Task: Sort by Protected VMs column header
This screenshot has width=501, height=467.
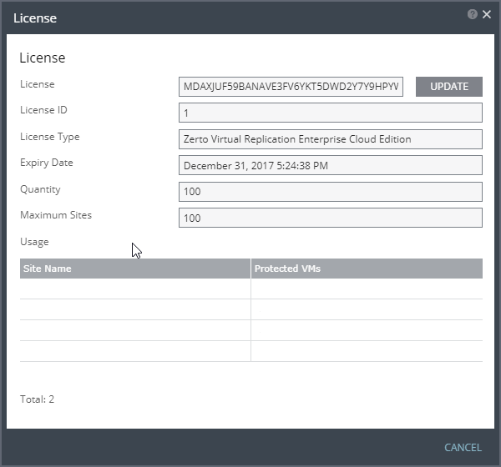Action: tap(367, 269)
